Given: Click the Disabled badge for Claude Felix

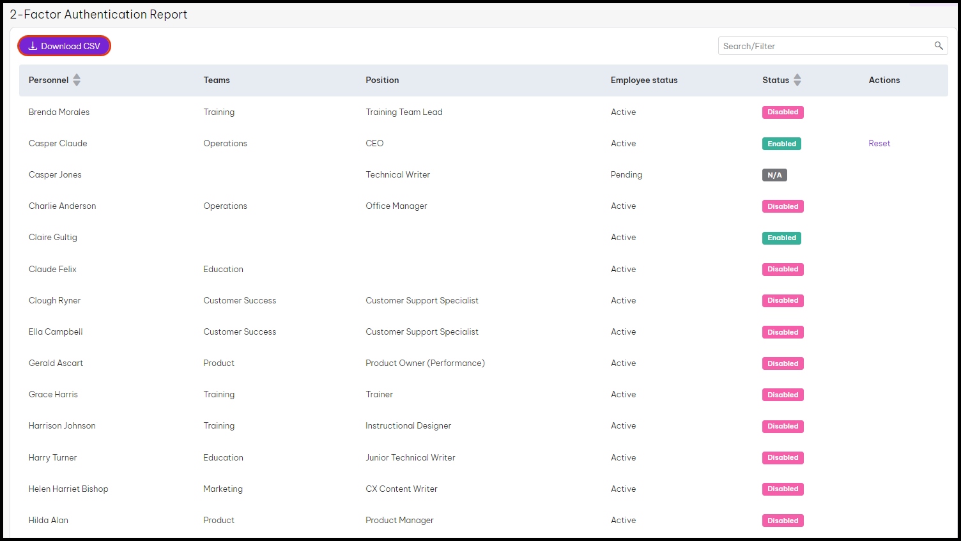Looking at the screenshot, I should pos(783,270).
